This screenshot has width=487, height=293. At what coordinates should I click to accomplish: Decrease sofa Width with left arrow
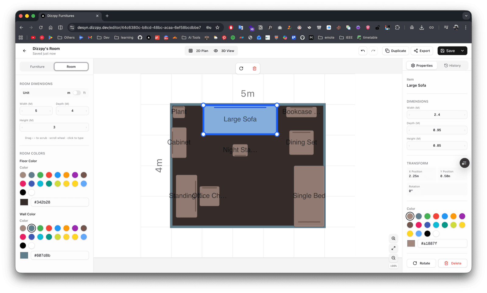(409, 115)
